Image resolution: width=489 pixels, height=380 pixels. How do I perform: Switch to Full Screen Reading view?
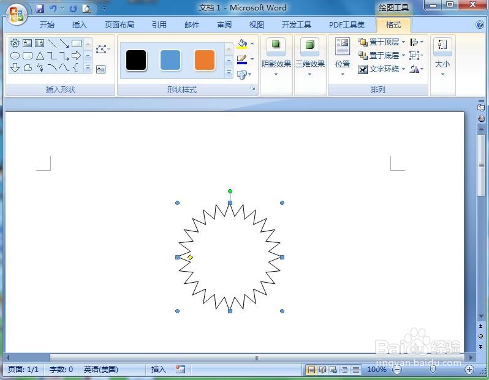coord(322,370)
